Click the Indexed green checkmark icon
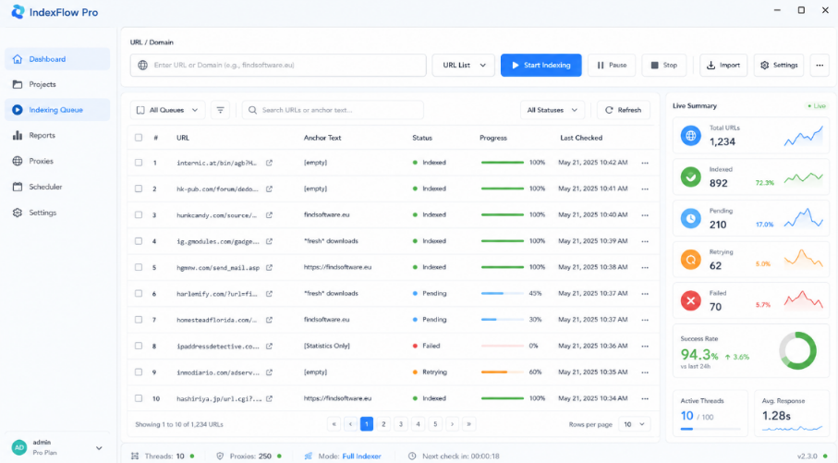Viewport: 838px width, 463px height. pos(690,177)
